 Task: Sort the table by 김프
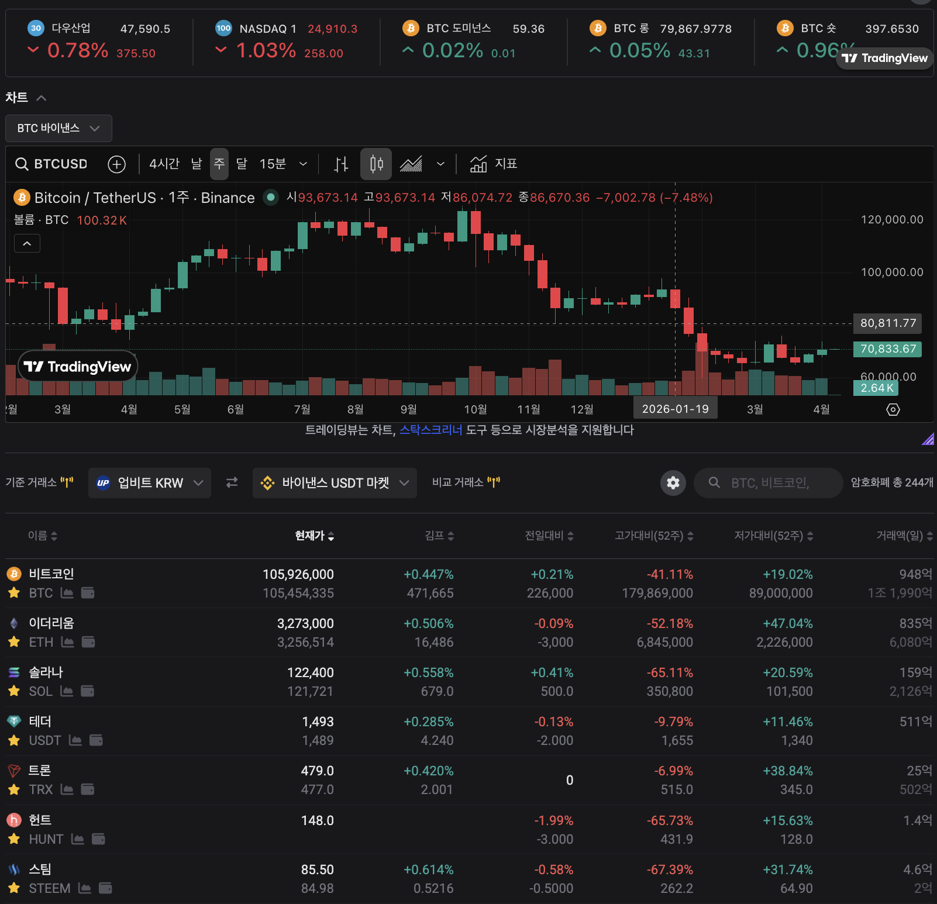(x=439, y=536)
